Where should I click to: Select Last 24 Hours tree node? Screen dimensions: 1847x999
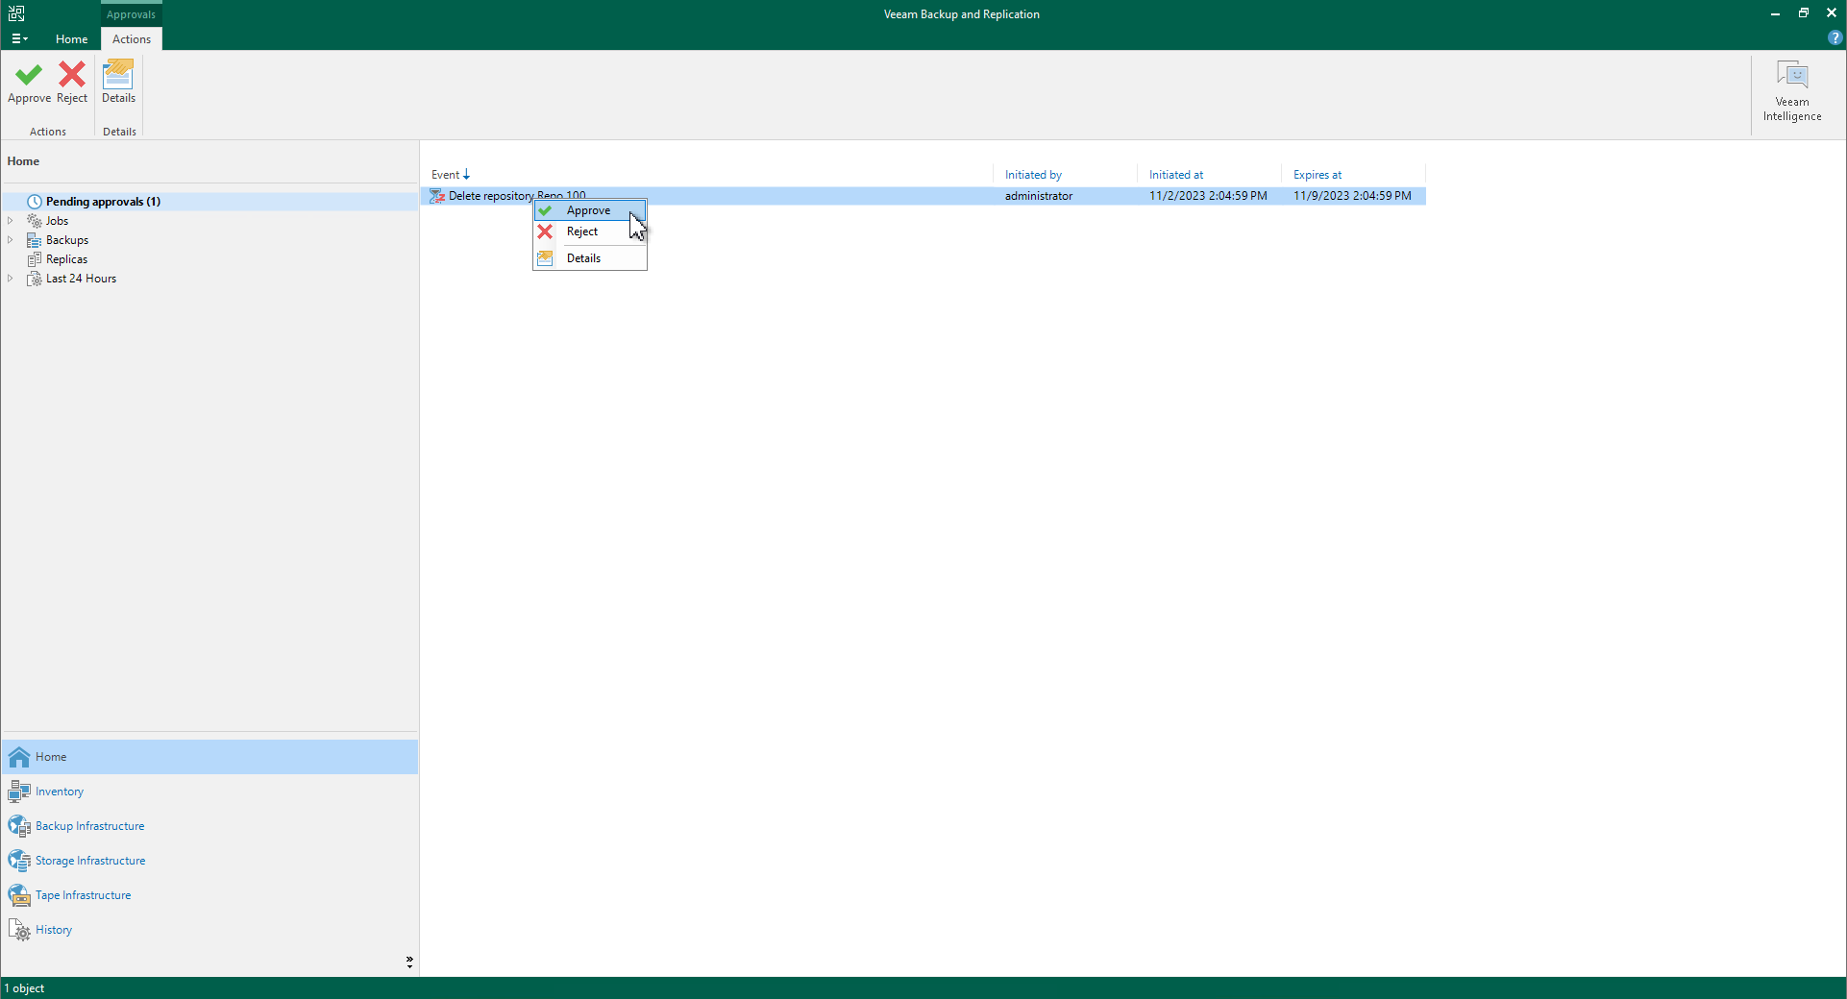81,279
